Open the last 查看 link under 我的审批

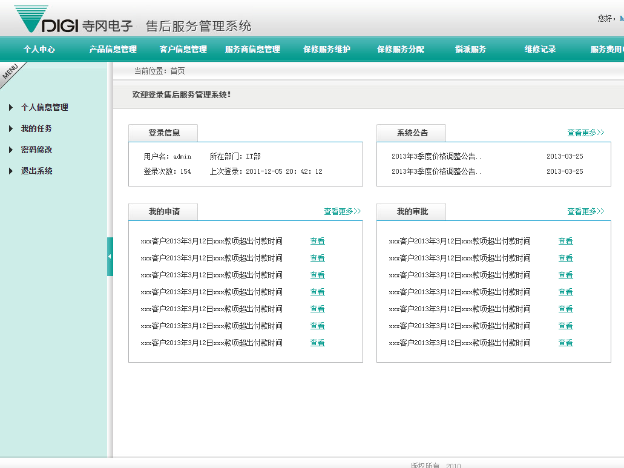pos(565,343)
